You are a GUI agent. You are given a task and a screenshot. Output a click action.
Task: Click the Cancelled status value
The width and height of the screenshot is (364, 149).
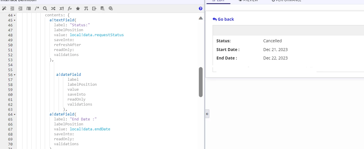(272, 41)
